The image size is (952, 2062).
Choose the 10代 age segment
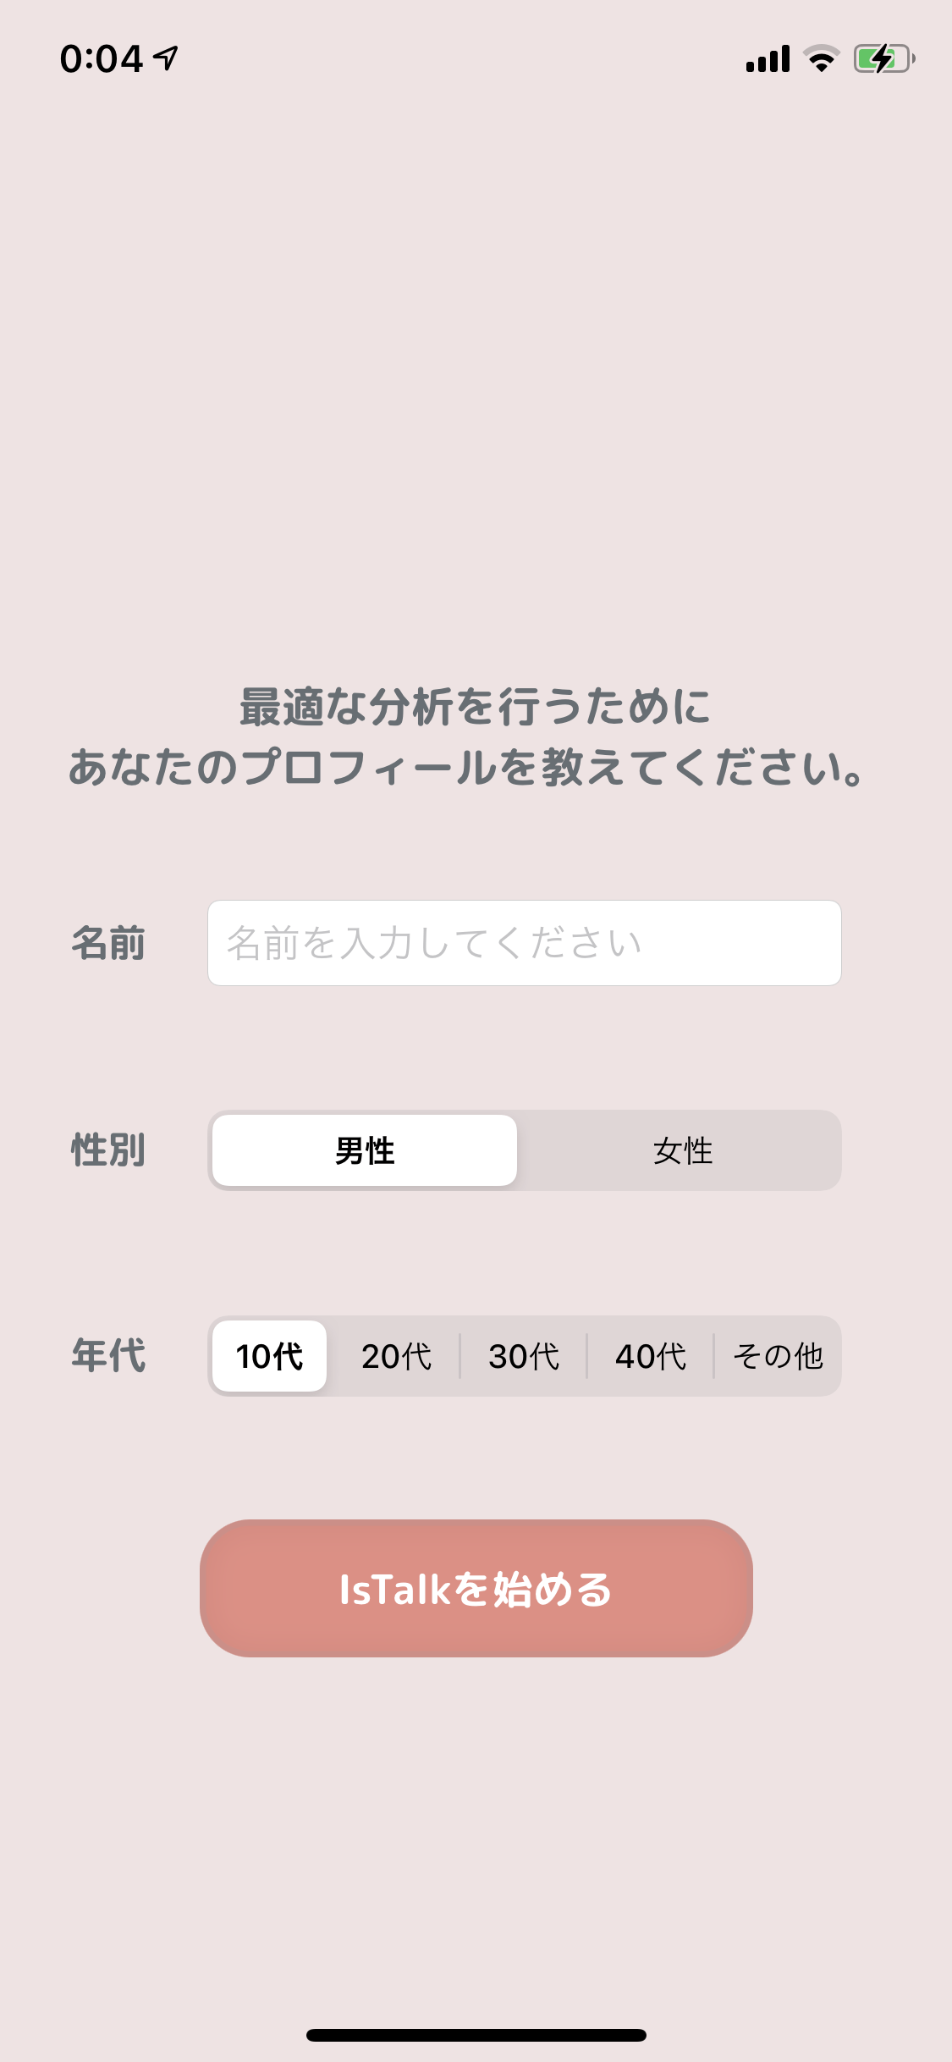pyautogui.click(x=269, y=1356)
